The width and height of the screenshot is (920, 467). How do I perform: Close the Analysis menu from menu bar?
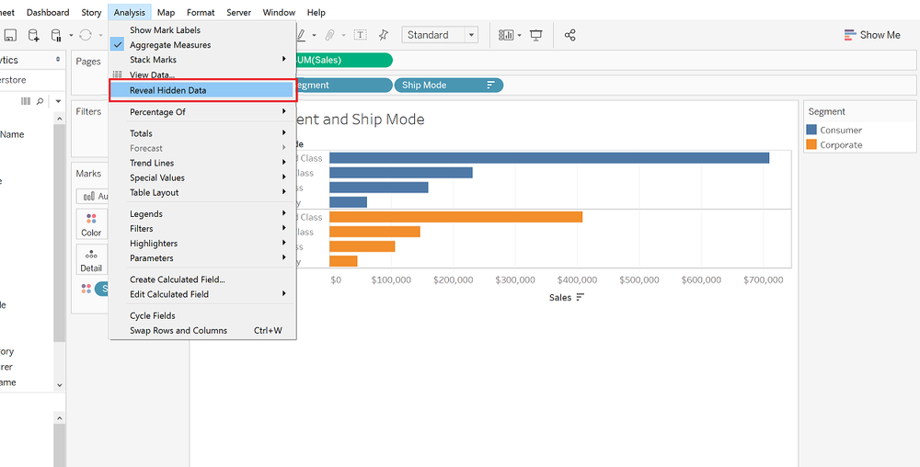click(129, 12)
